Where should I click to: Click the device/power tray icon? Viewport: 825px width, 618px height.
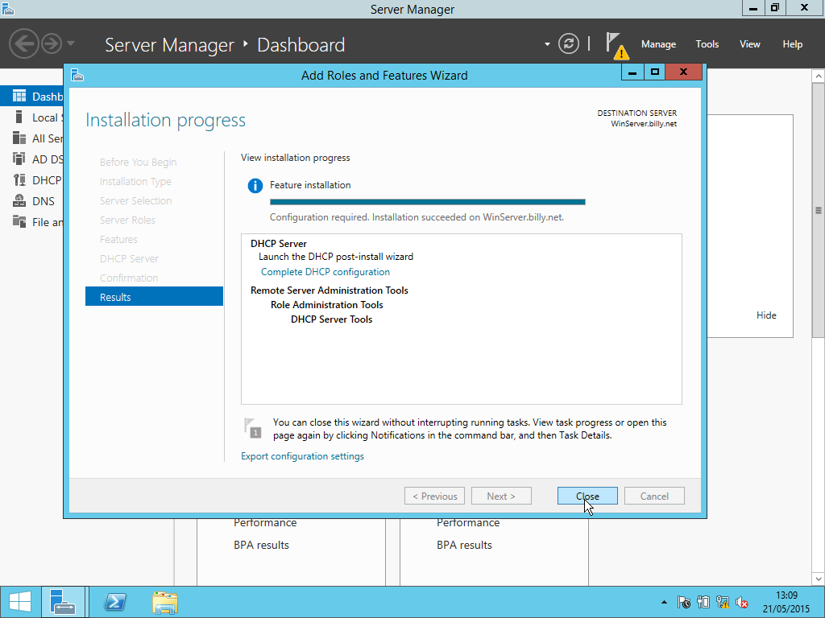(703, 602)
